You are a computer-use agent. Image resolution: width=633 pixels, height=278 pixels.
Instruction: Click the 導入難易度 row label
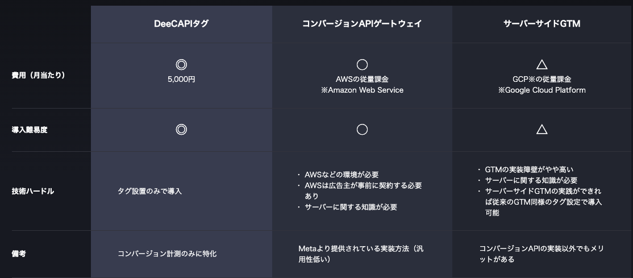pyautogui.click(x=30, y=130)
